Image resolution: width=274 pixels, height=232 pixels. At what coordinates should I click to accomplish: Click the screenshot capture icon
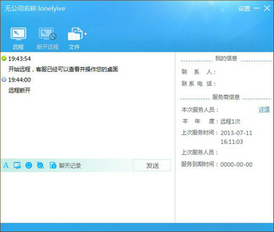17,165
